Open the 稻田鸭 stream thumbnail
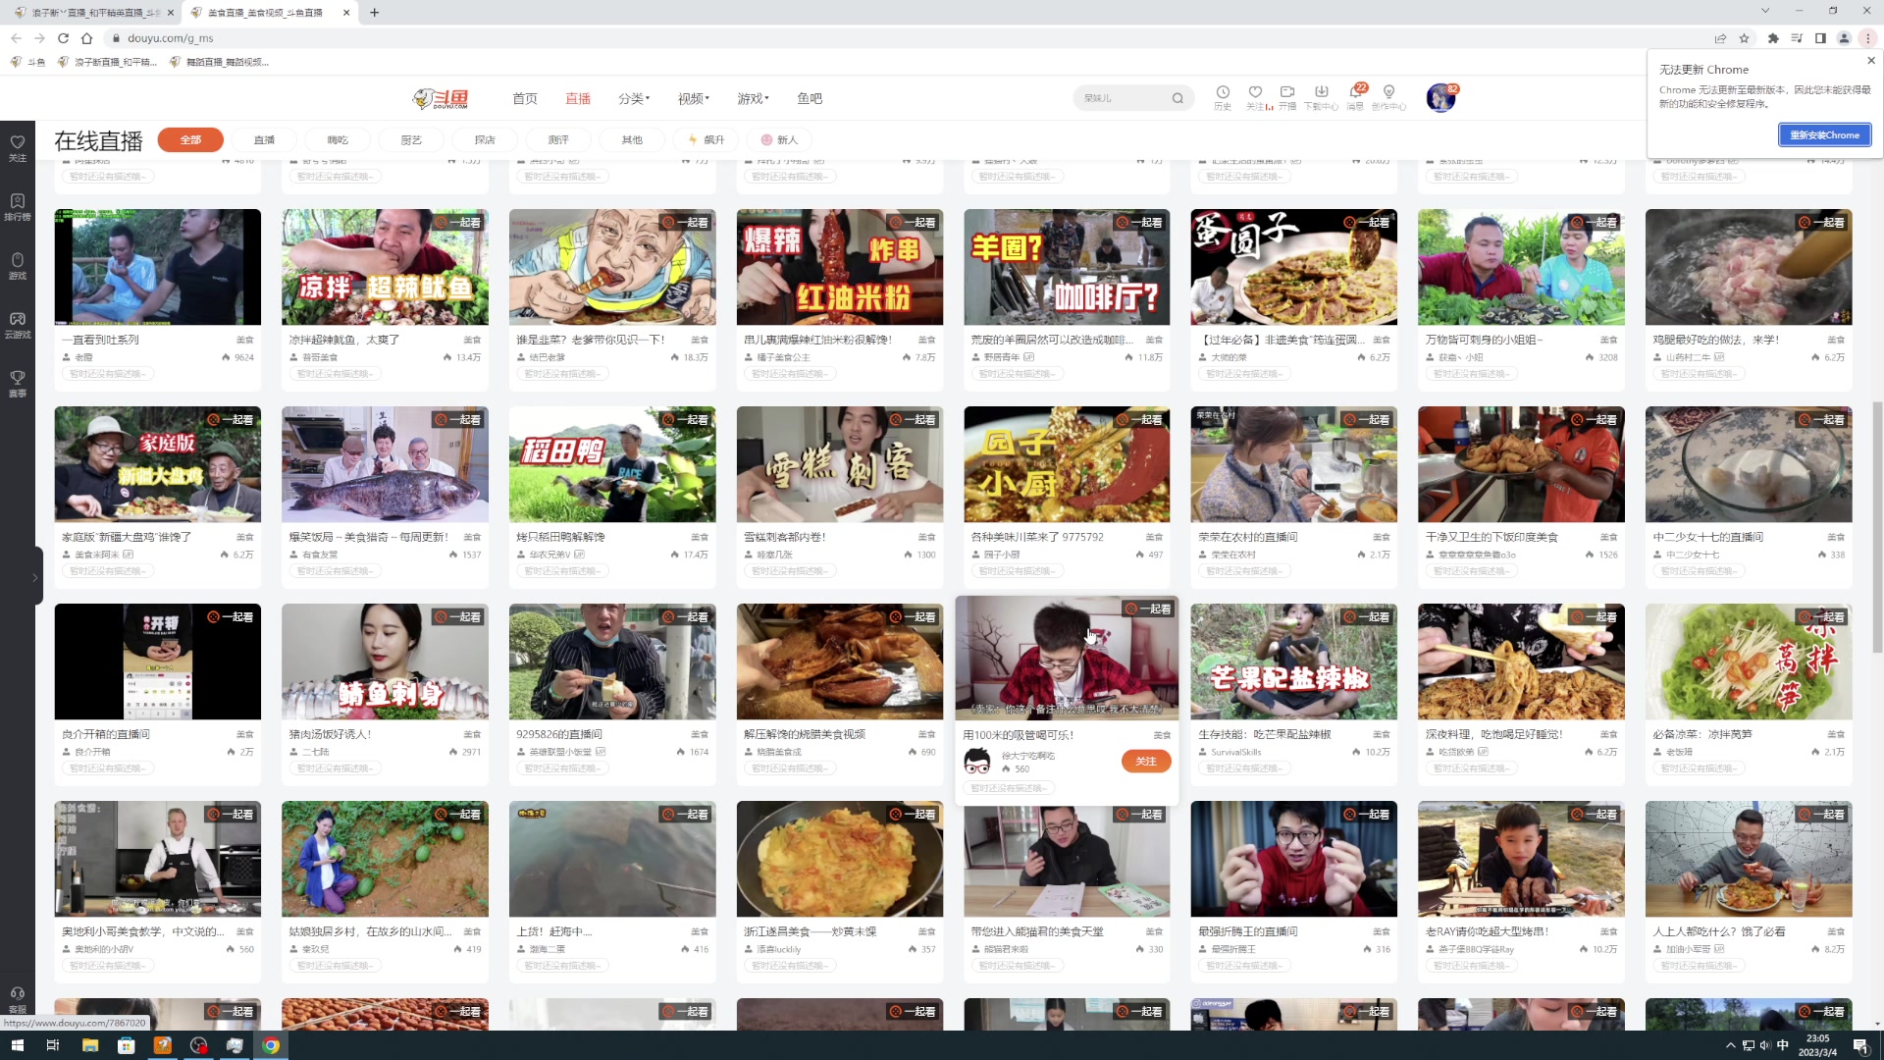The height and width of the screenshot is (1060, 1884). coord(612,464)
